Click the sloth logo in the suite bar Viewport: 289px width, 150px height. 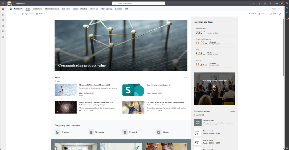pos(9,3)
